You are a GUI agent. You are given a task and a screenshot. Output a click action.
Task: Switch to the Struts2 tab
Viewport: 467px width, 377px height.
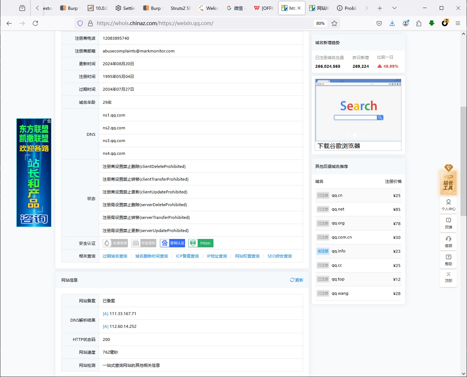181,8
